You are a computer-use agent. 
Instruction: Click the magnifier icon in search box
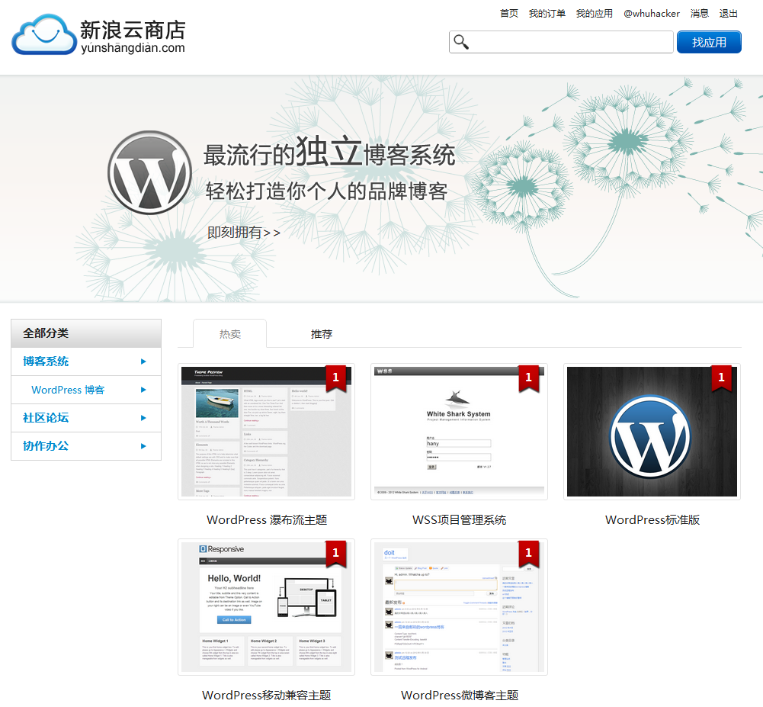461,42
